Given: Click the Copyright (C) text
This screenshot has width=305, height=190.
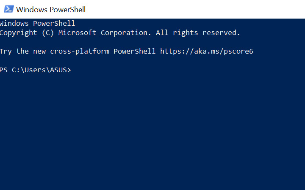Looking at the screenshot, I should click(27, 33).
